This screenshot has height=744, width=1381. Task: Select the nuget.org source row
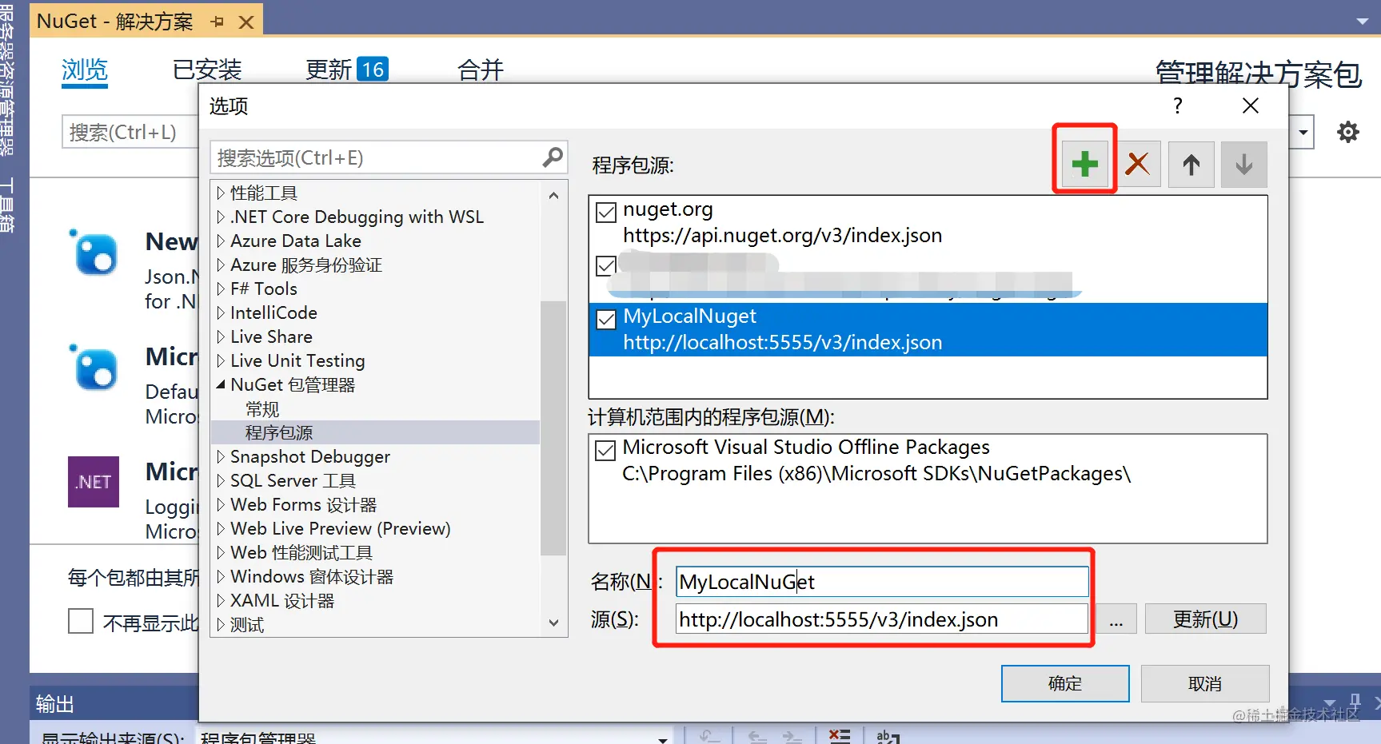pyautogui.click(x=928, y=222)
